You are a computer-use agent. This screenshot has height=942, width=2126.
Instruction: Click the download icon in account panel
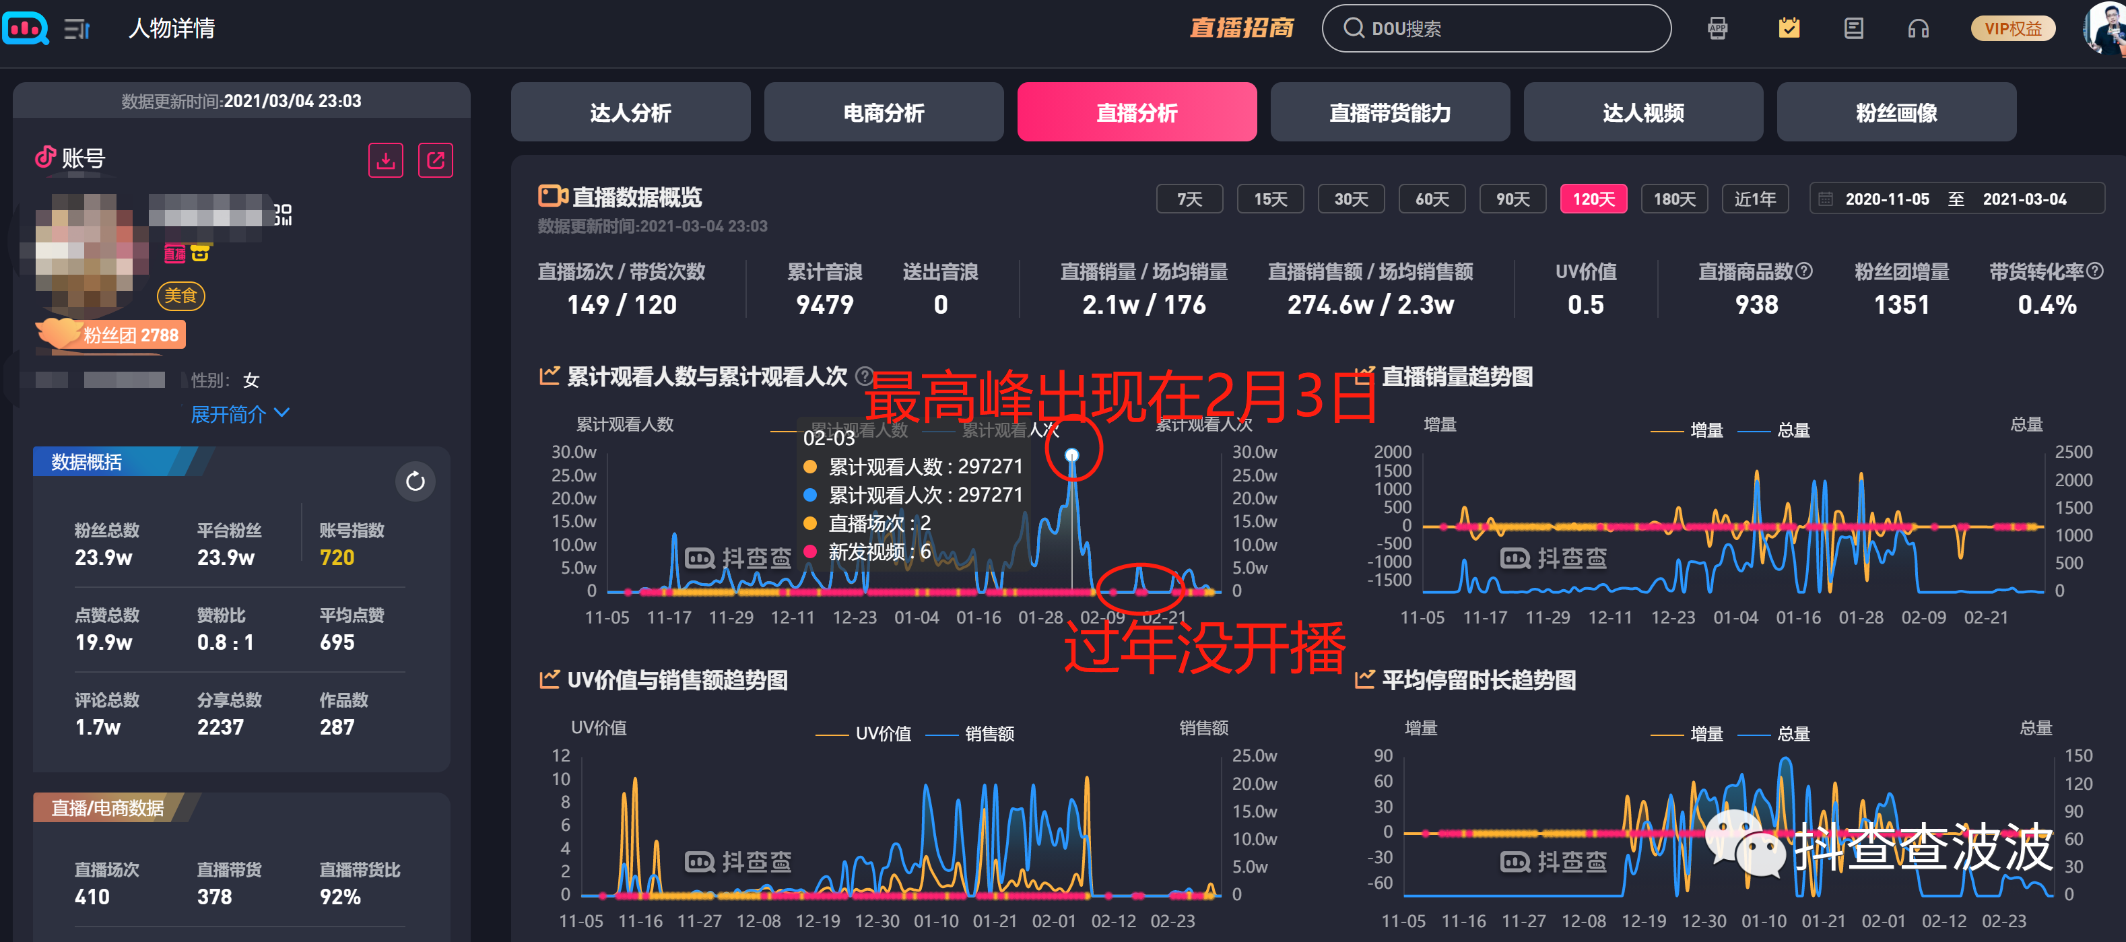[x=385, y=160]
